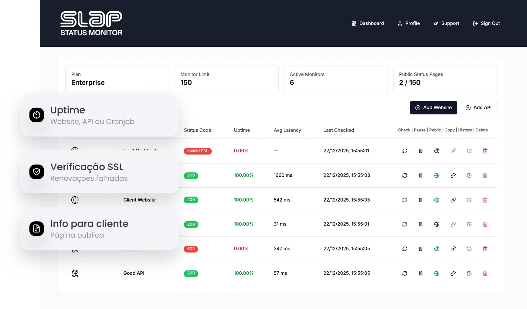Viewport: 527px width, 309px height.
Task: Run a check on the Invalid SSL monitor
Action: click(x=405, y=151)
